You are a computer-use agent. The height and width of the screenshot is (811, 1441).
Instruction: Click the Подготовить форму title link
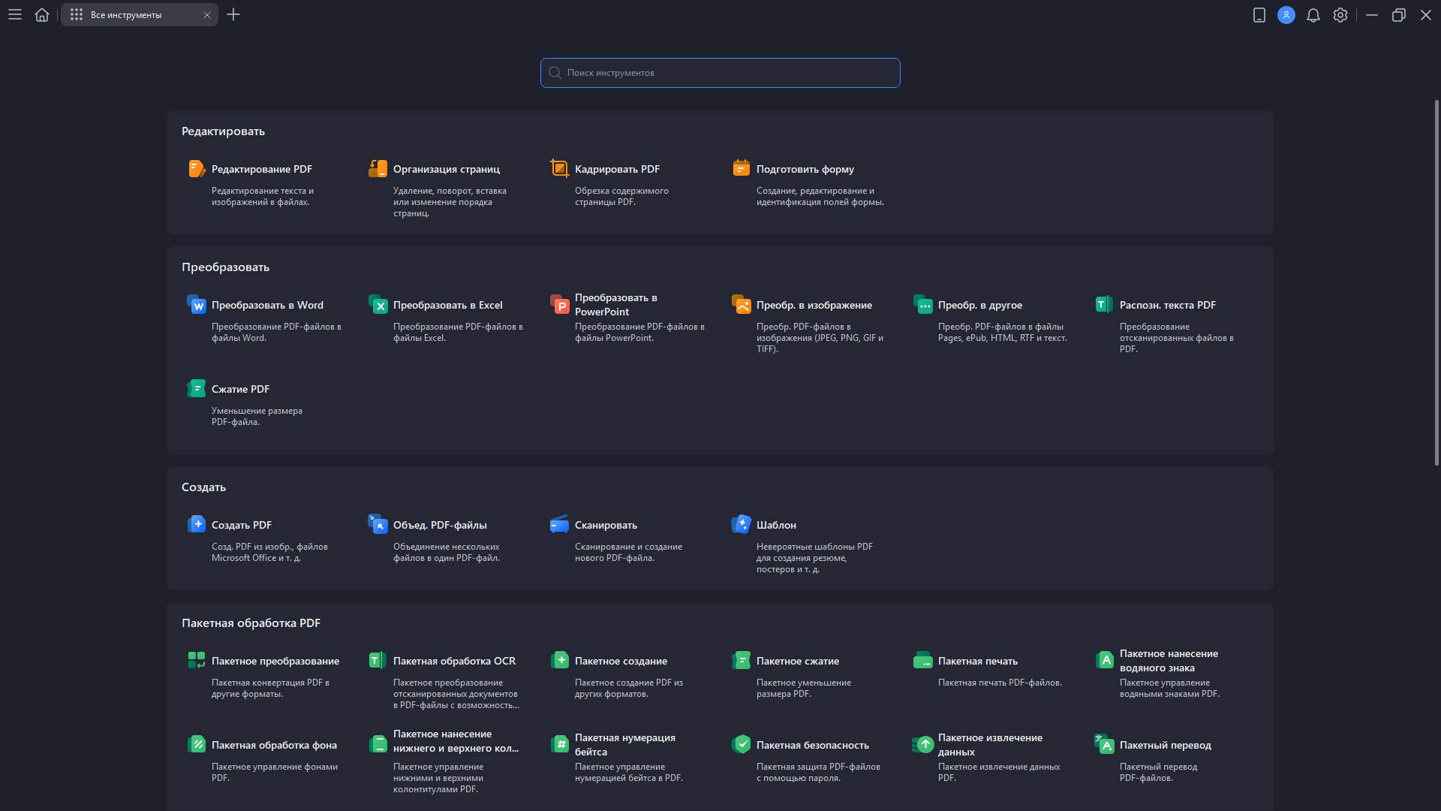[x=805, y=169]
